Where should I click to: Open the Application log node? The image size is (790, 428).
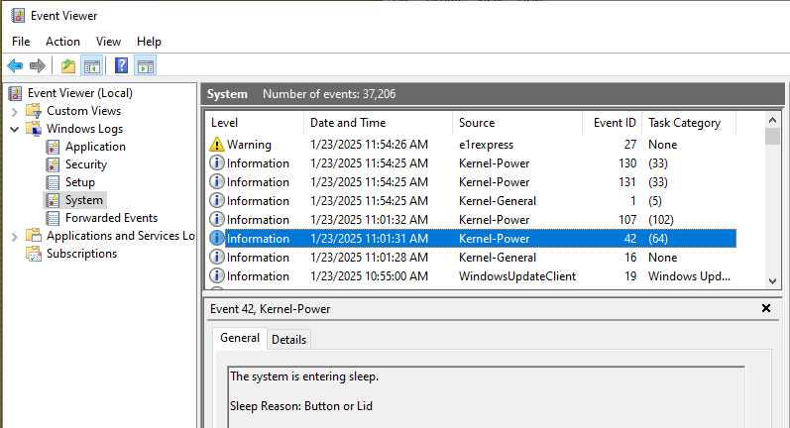(x=94, y=147)
